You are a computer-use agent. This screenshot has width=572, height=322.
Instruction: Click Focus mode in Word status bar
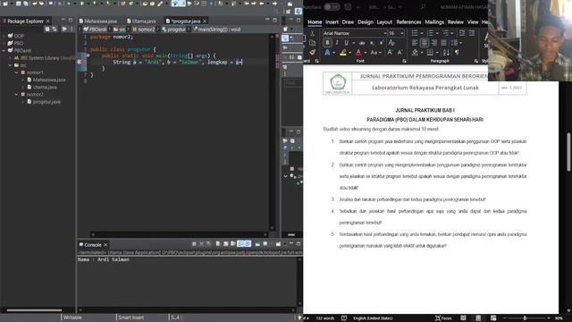(443, 318)
